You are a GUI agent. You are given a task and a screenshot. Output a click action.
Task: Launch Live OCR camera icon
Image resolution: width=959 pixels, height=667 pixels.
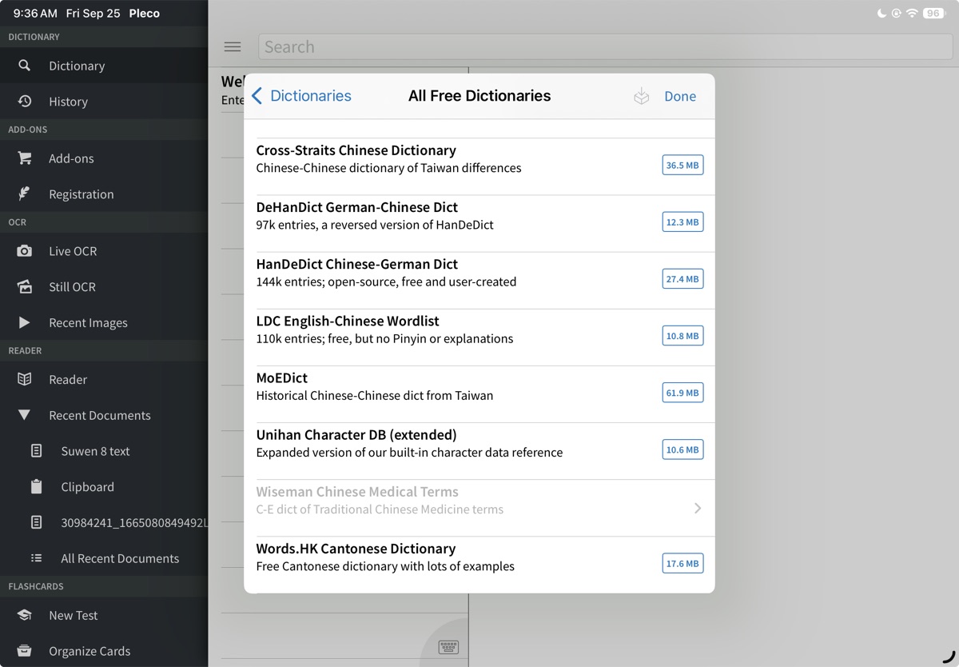pos(25,251)
